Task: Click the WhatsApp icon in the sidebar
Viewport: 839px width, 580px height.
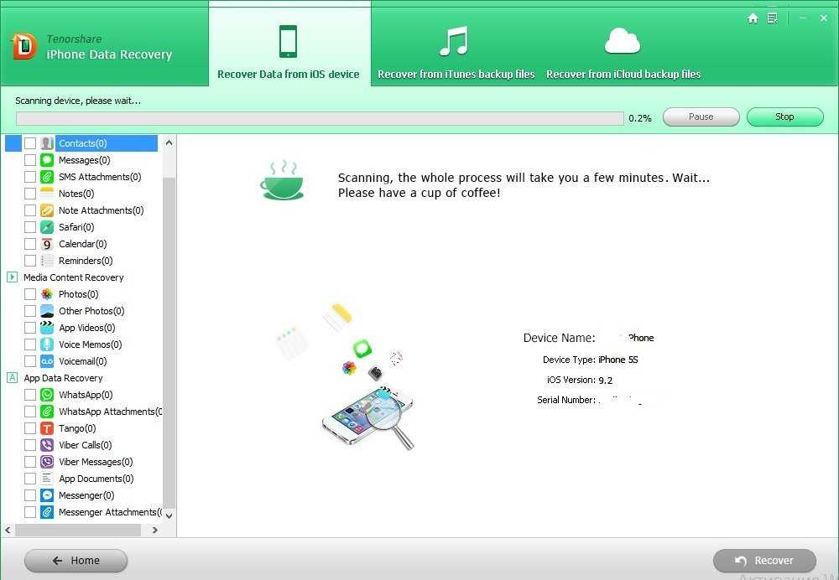Action: pyautogui.click(x=47, y=395)
